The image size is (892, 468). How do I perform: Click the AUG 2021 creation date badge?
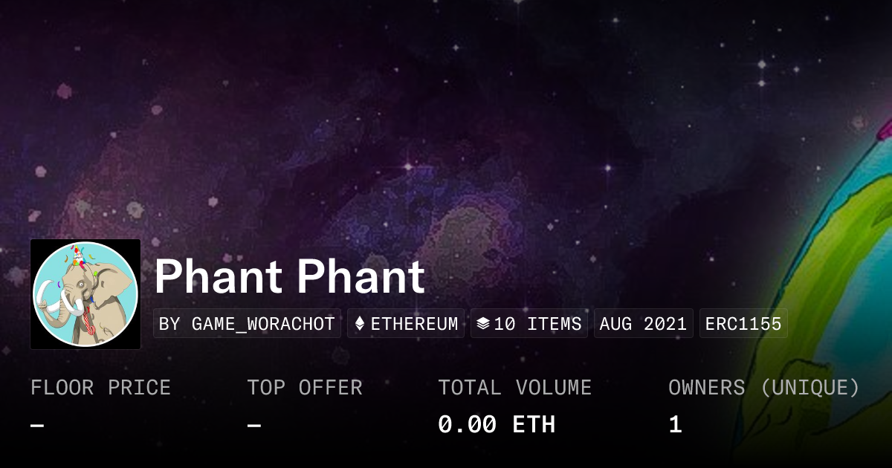(643, 324)
